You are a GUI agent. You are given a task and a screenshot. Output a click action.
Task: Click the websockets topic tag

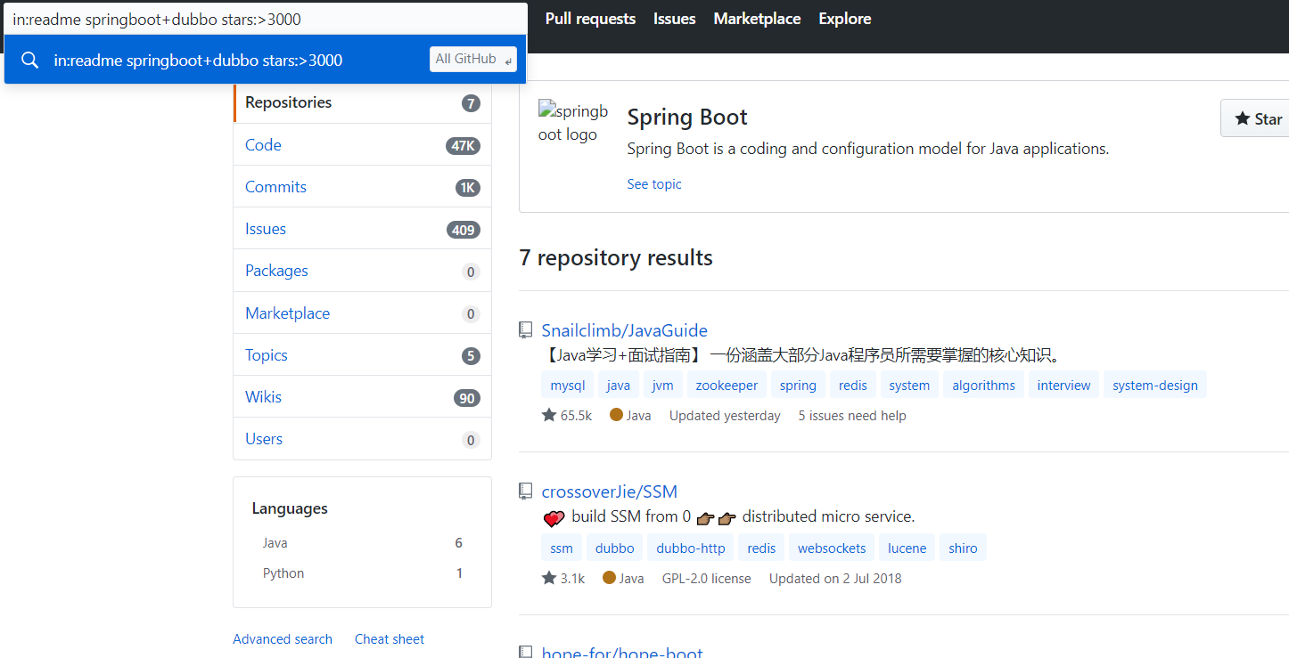(832, 548)
